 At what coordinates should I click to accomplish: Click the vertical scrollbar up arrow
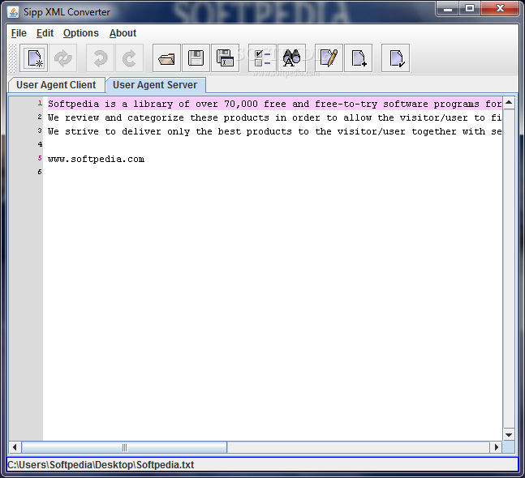pyautogui.click(x=509, y=103)
